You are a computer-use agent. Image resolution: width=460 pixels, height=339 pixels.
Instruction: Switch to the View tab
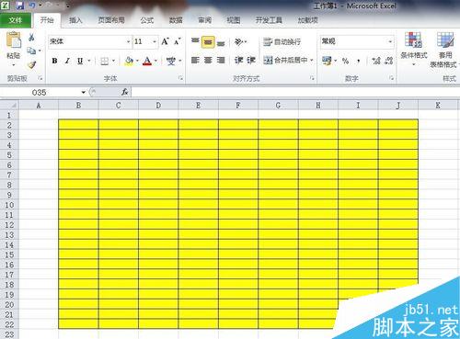coord(234,20)
